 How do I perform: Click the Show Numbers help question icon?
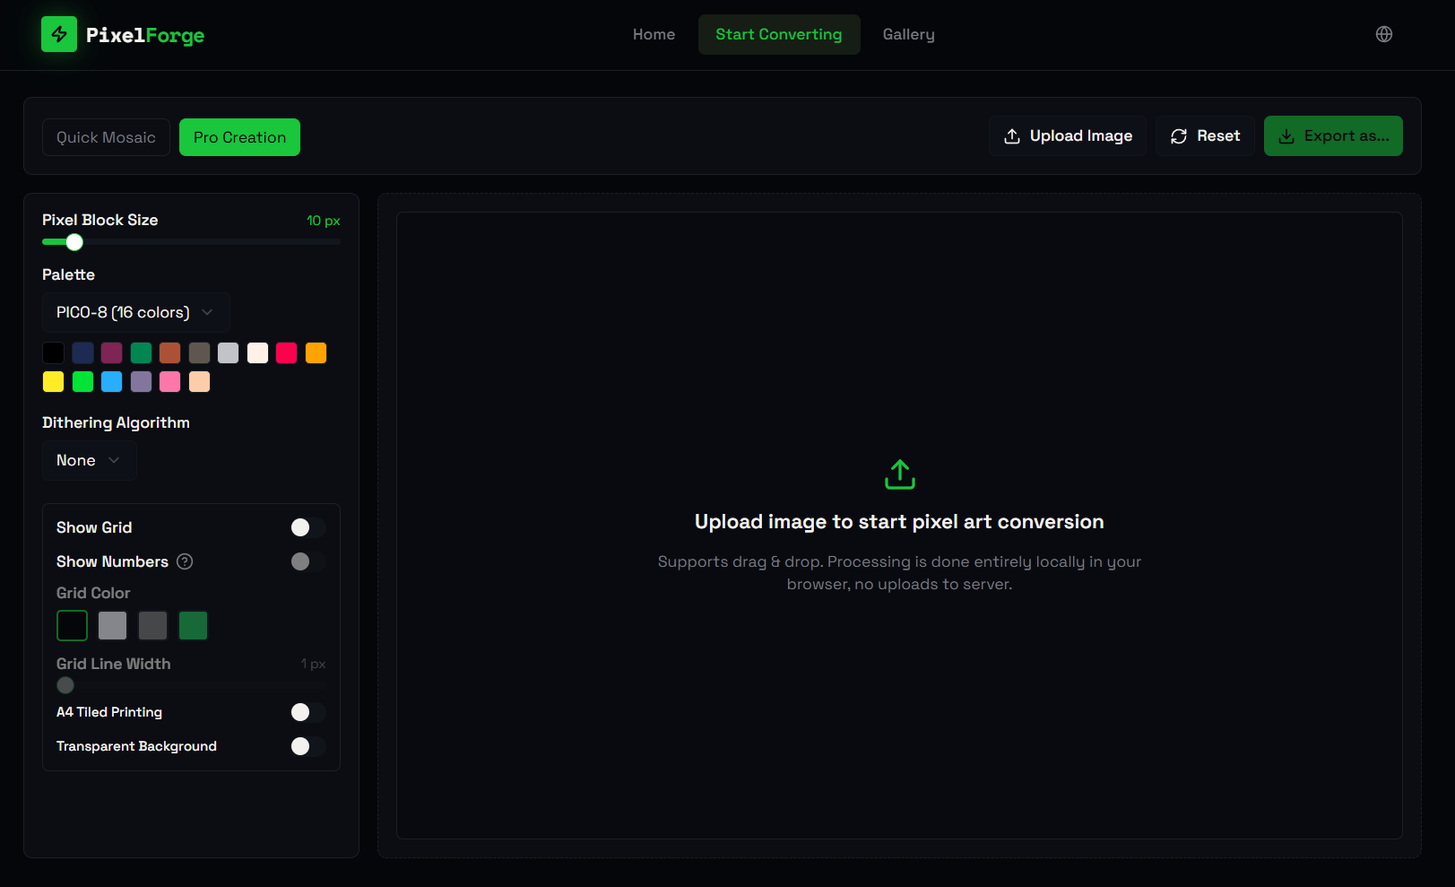[x=185, y=561]
